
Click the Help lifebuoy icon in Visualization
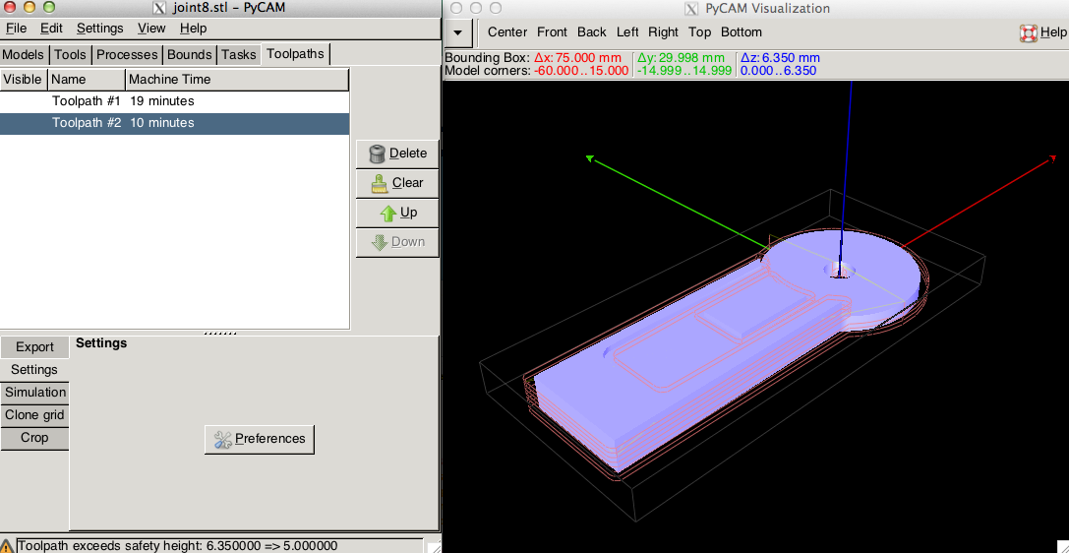1029,32
